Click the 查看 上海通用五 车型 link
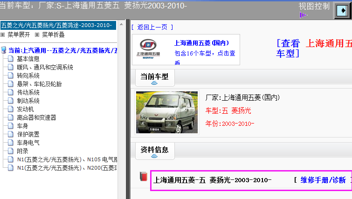The width and height of the screenshot is (352, 199). click(x=314, y=48)
